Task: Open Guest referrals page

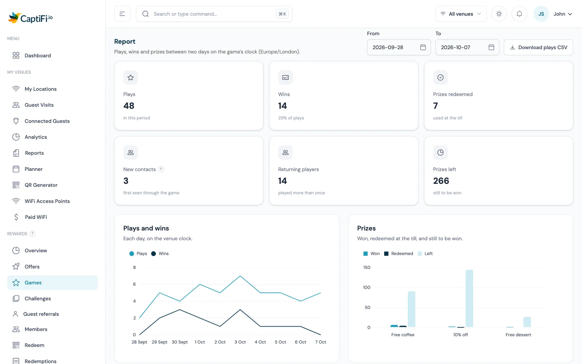Action: 52,314
